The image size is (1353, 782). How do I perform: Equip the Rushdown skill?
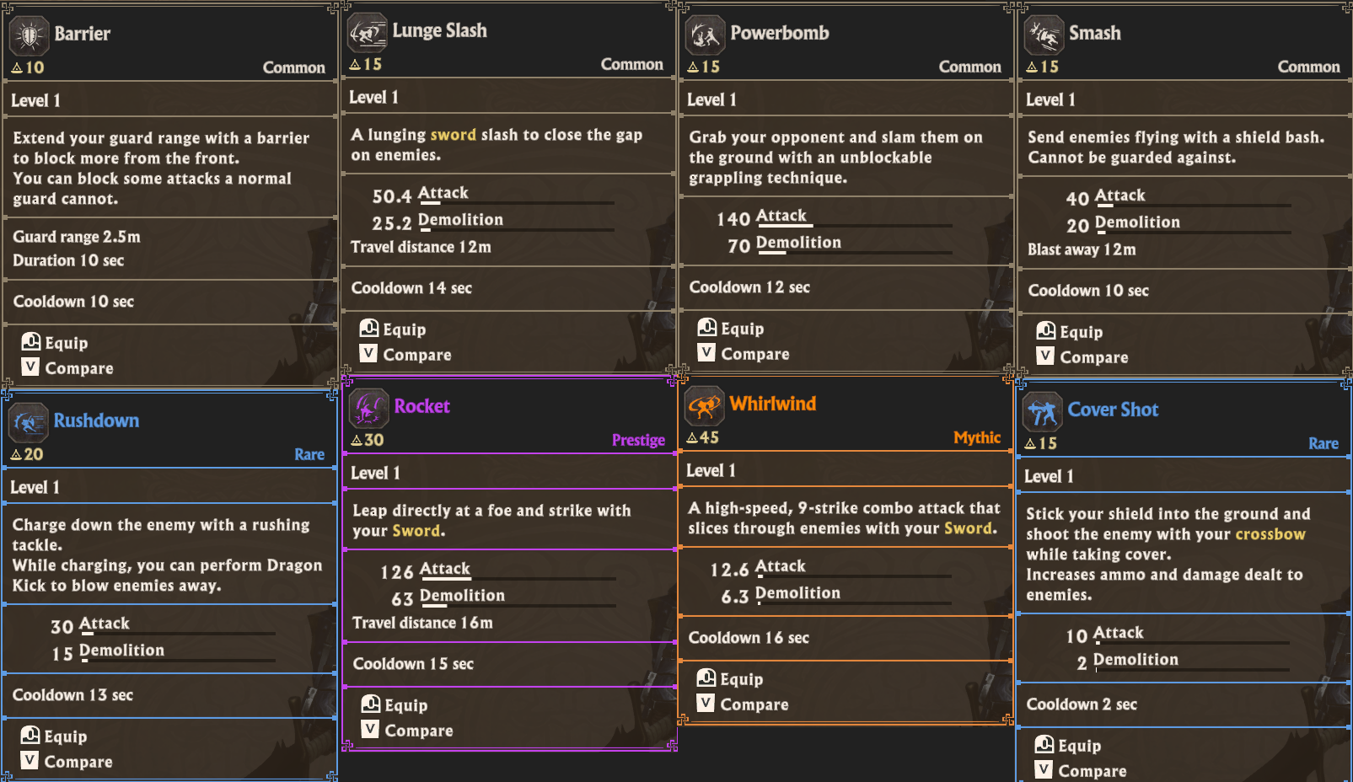pyautogui.click(x=55, y=736)
